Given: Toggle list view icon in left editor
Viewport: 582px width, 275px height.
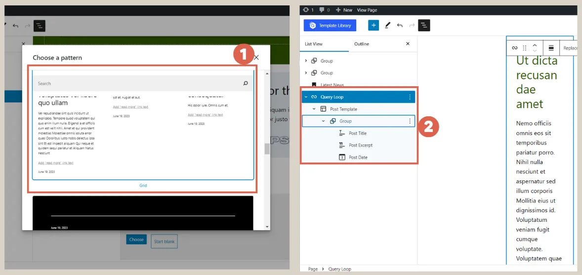Looking at the screenshot, I should point(40,26).
